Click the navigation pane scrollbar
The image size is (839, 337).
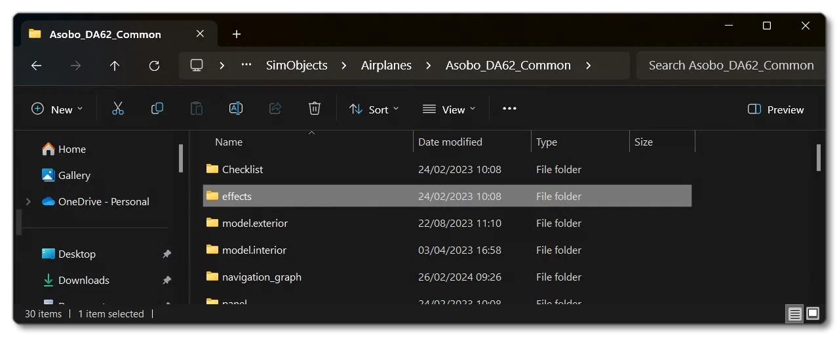tap(181, 158)
